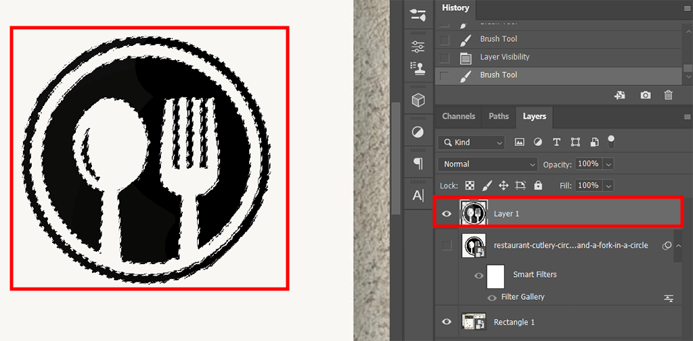Click the Smart Filters white mask thumbnail
The width and height of the screenshot is (693, 341).
click(495, 276)
